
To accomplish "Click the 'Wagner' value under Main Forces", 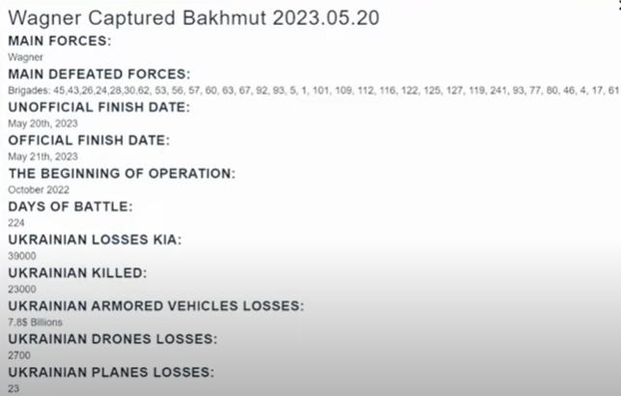I will 25,57.
